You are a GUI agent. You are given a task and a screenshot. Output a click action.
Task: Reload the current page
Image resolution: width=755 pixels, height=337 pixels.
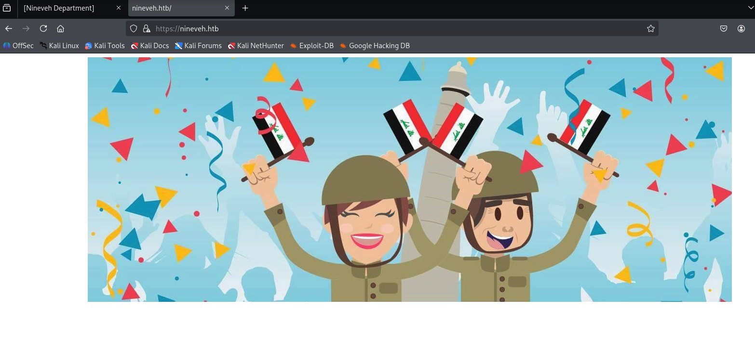(x=43, y=28)
